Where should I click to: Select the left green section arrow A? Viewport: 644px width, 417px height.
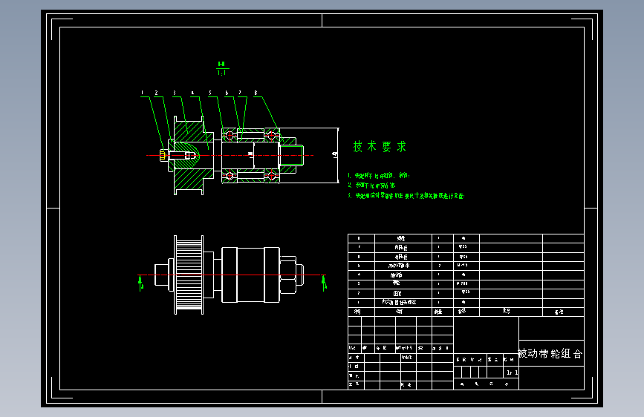point(140,283)
